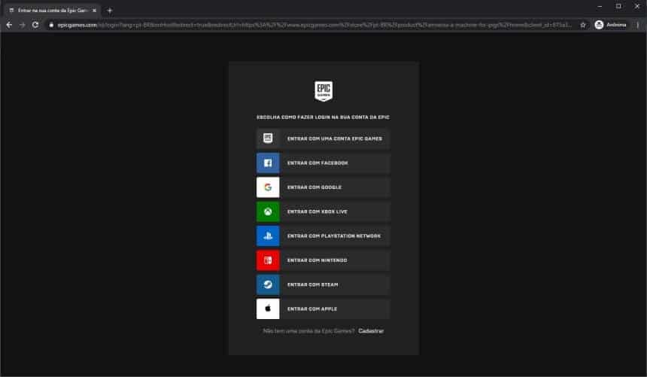
Task: Select the Entrar na sua conta tab
Action: pos(52,11)
